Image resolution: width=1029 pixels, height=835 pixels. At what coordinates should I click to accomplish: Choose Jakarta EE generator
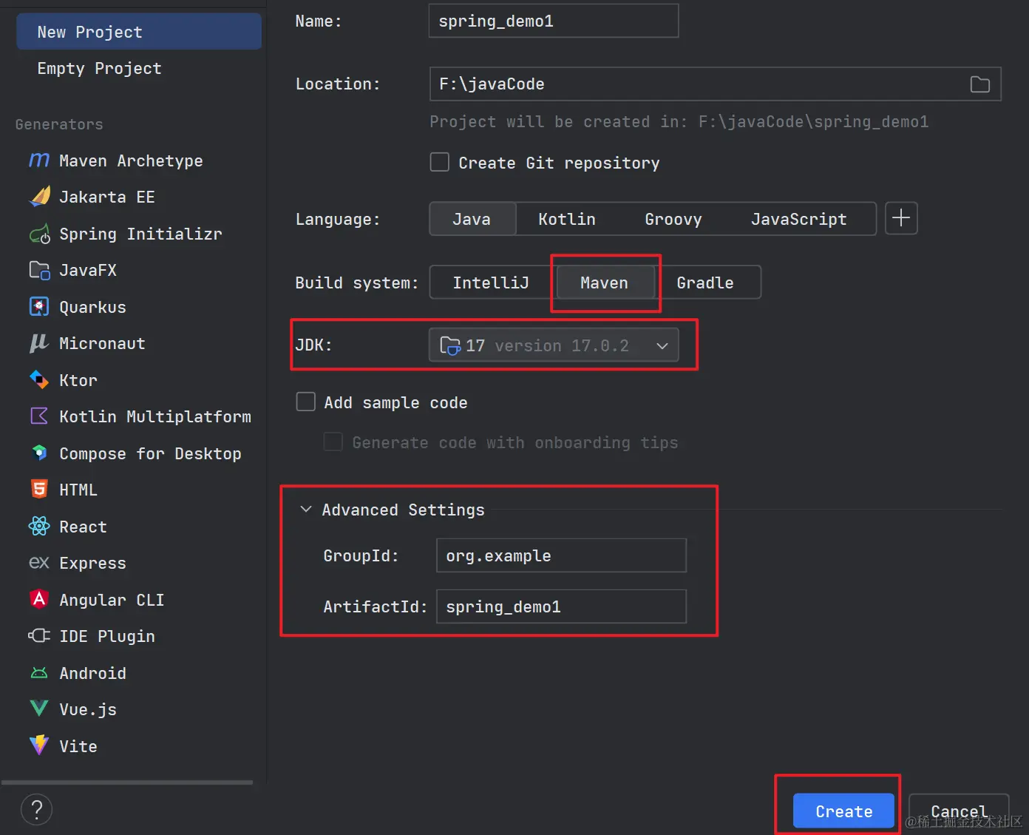[x=107, y=197]
